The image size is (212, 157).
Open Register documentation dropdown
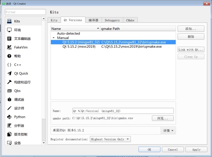click(110, 139)
